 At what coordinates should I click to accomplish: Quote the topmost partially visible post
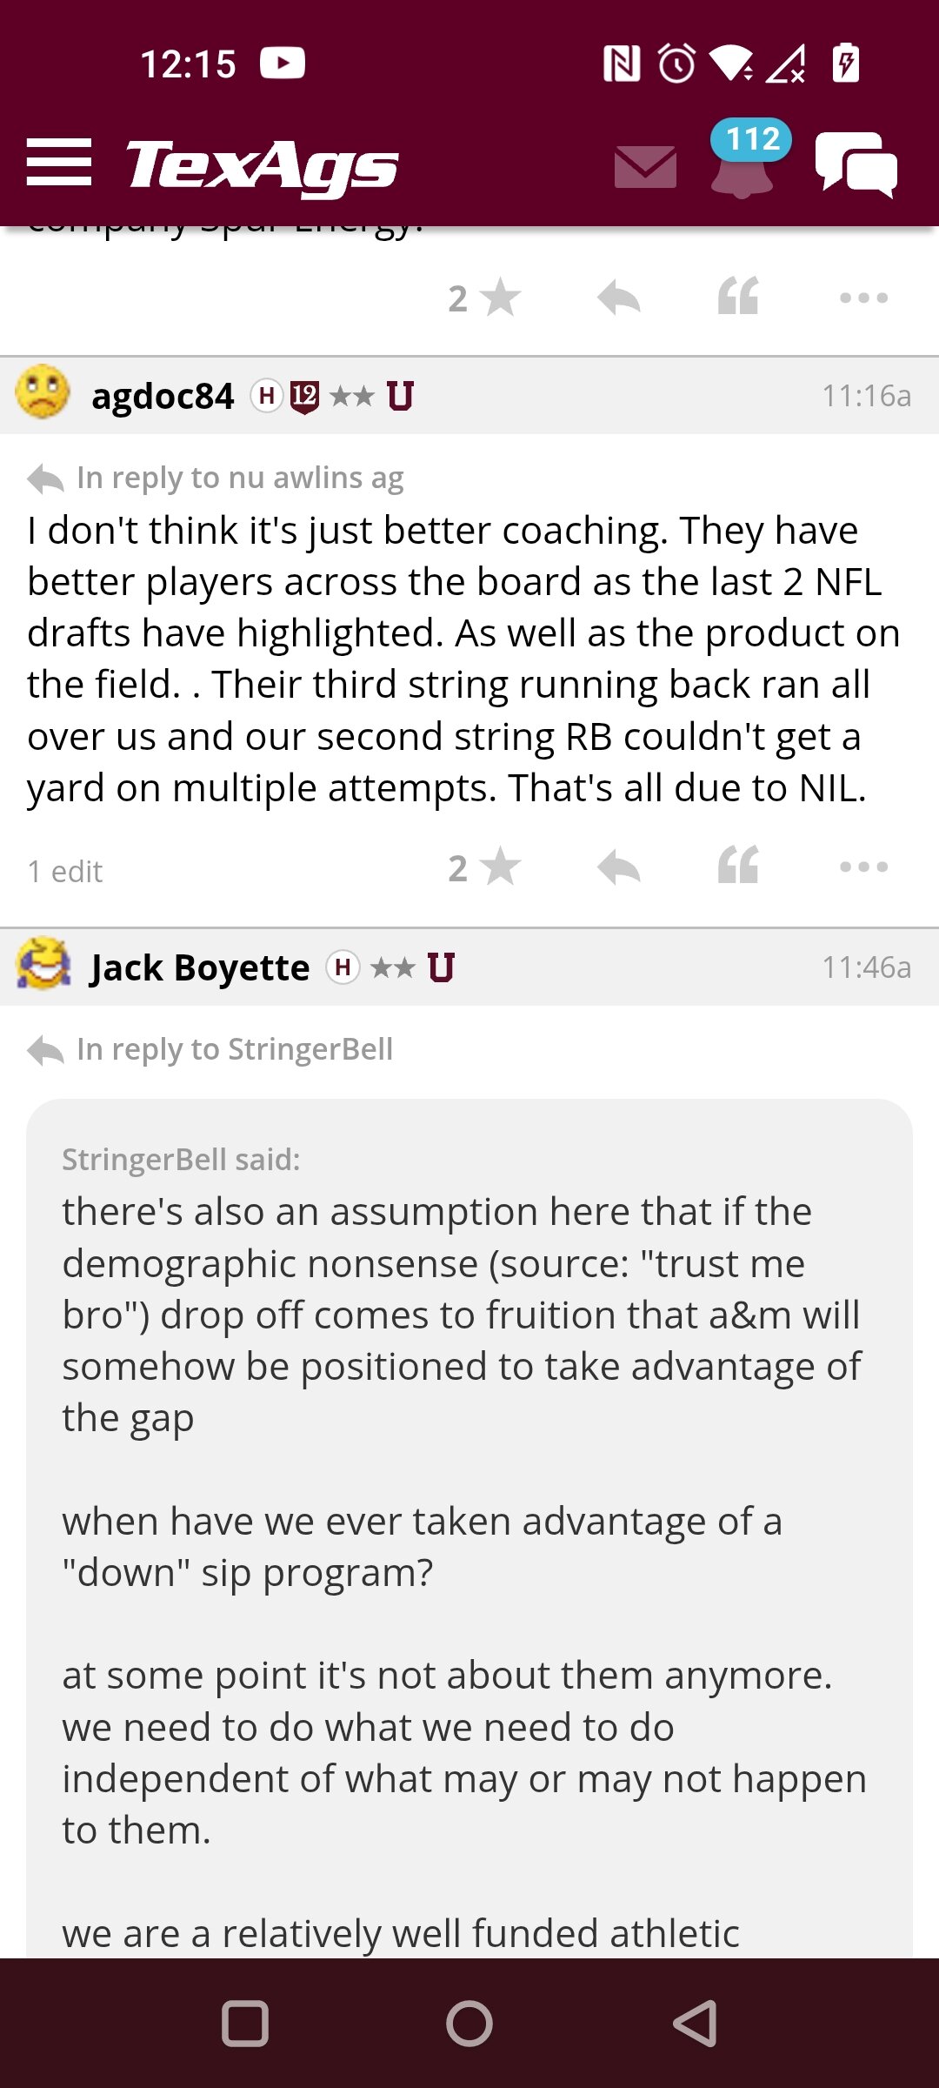coord(738,296)
